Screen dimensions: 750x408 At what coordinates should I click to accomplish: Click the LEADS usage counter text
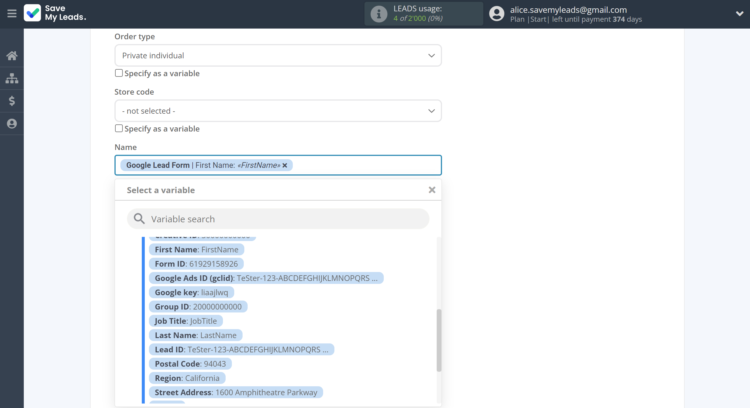click(x=418, y=18)
